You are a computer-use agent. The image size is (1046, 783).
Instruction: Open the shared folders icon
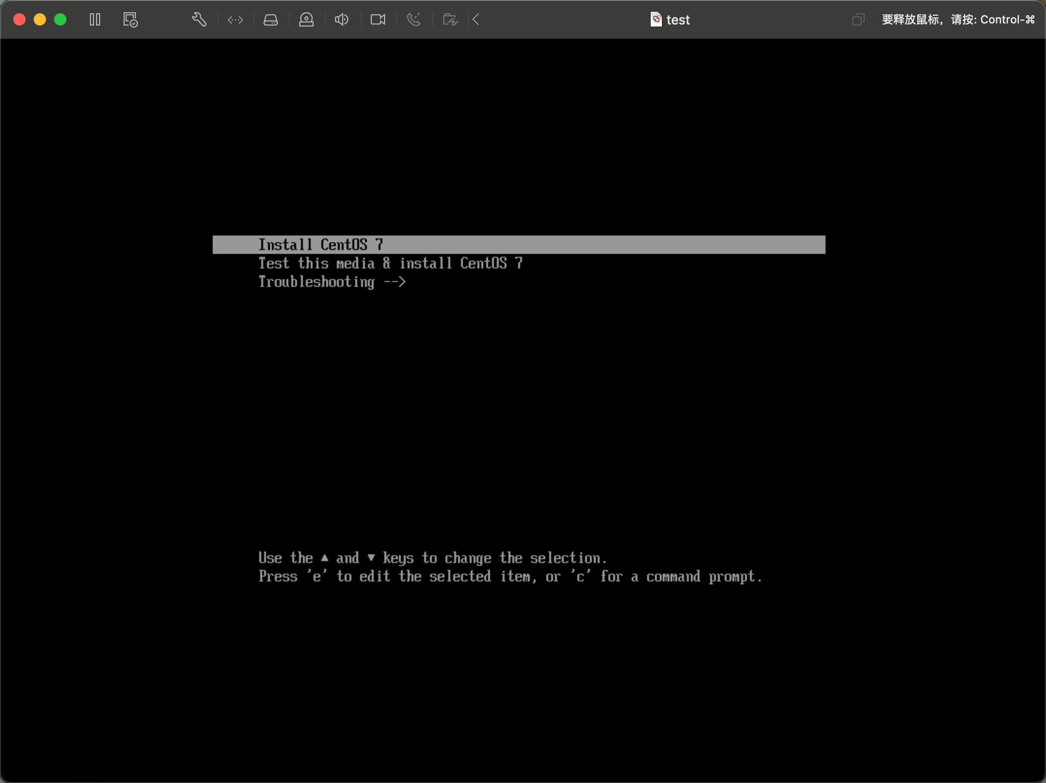pyautogui.click(x=450, y=20)
